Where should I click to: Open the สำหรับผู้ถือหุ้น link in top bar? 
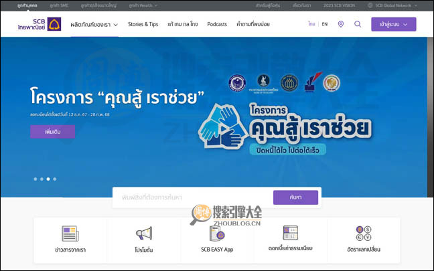(268, 5)
